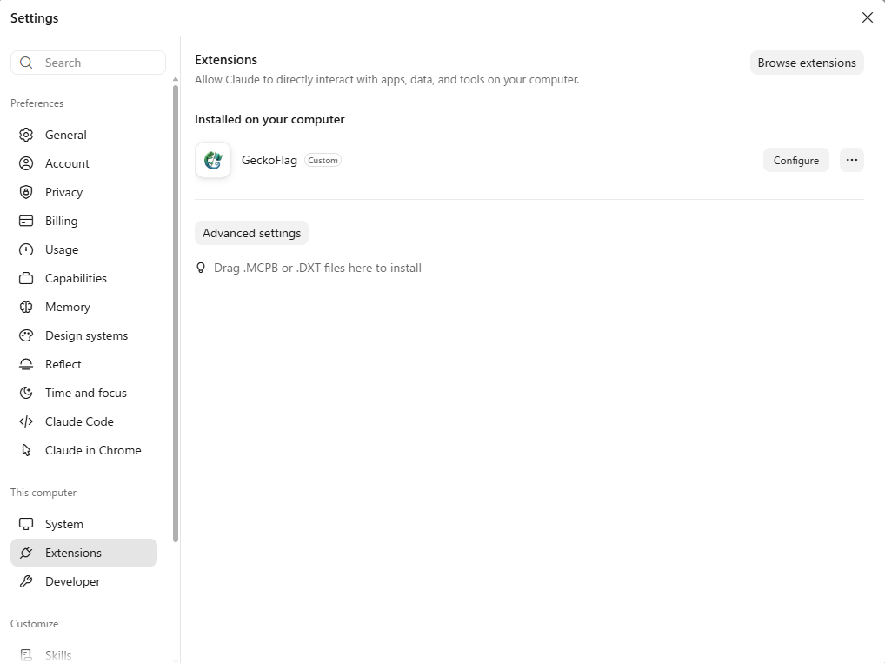Click the Developer wrench icon
885x663 pixels.
point(26,581)
